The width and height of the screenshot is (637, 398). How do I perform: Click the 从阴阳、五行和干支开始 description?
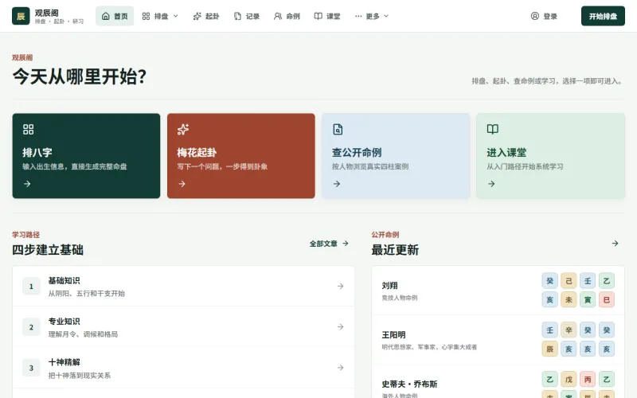click(87, 293)
